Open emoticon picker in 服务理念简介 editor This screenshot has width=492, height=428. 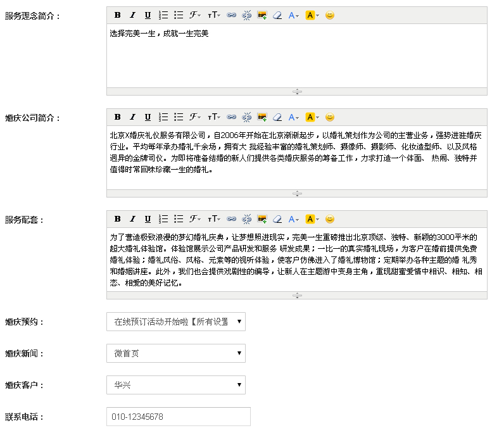(329, 15)
